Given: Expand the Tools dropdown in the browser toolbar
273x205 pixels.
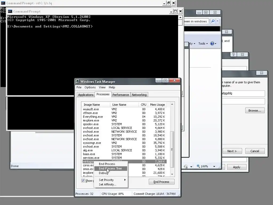Looking at the screenshot, I should (x=203, y=44).
